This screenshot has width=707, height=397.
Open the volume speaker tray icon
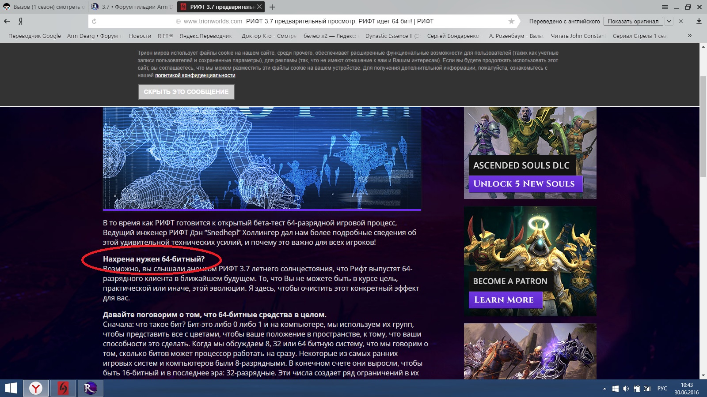click(x=626, y=389)
